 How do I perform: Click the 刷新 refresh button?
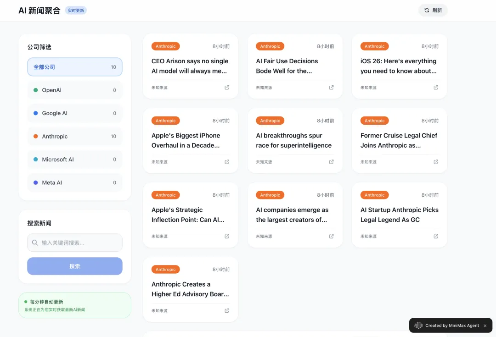(x=433, y=11)
